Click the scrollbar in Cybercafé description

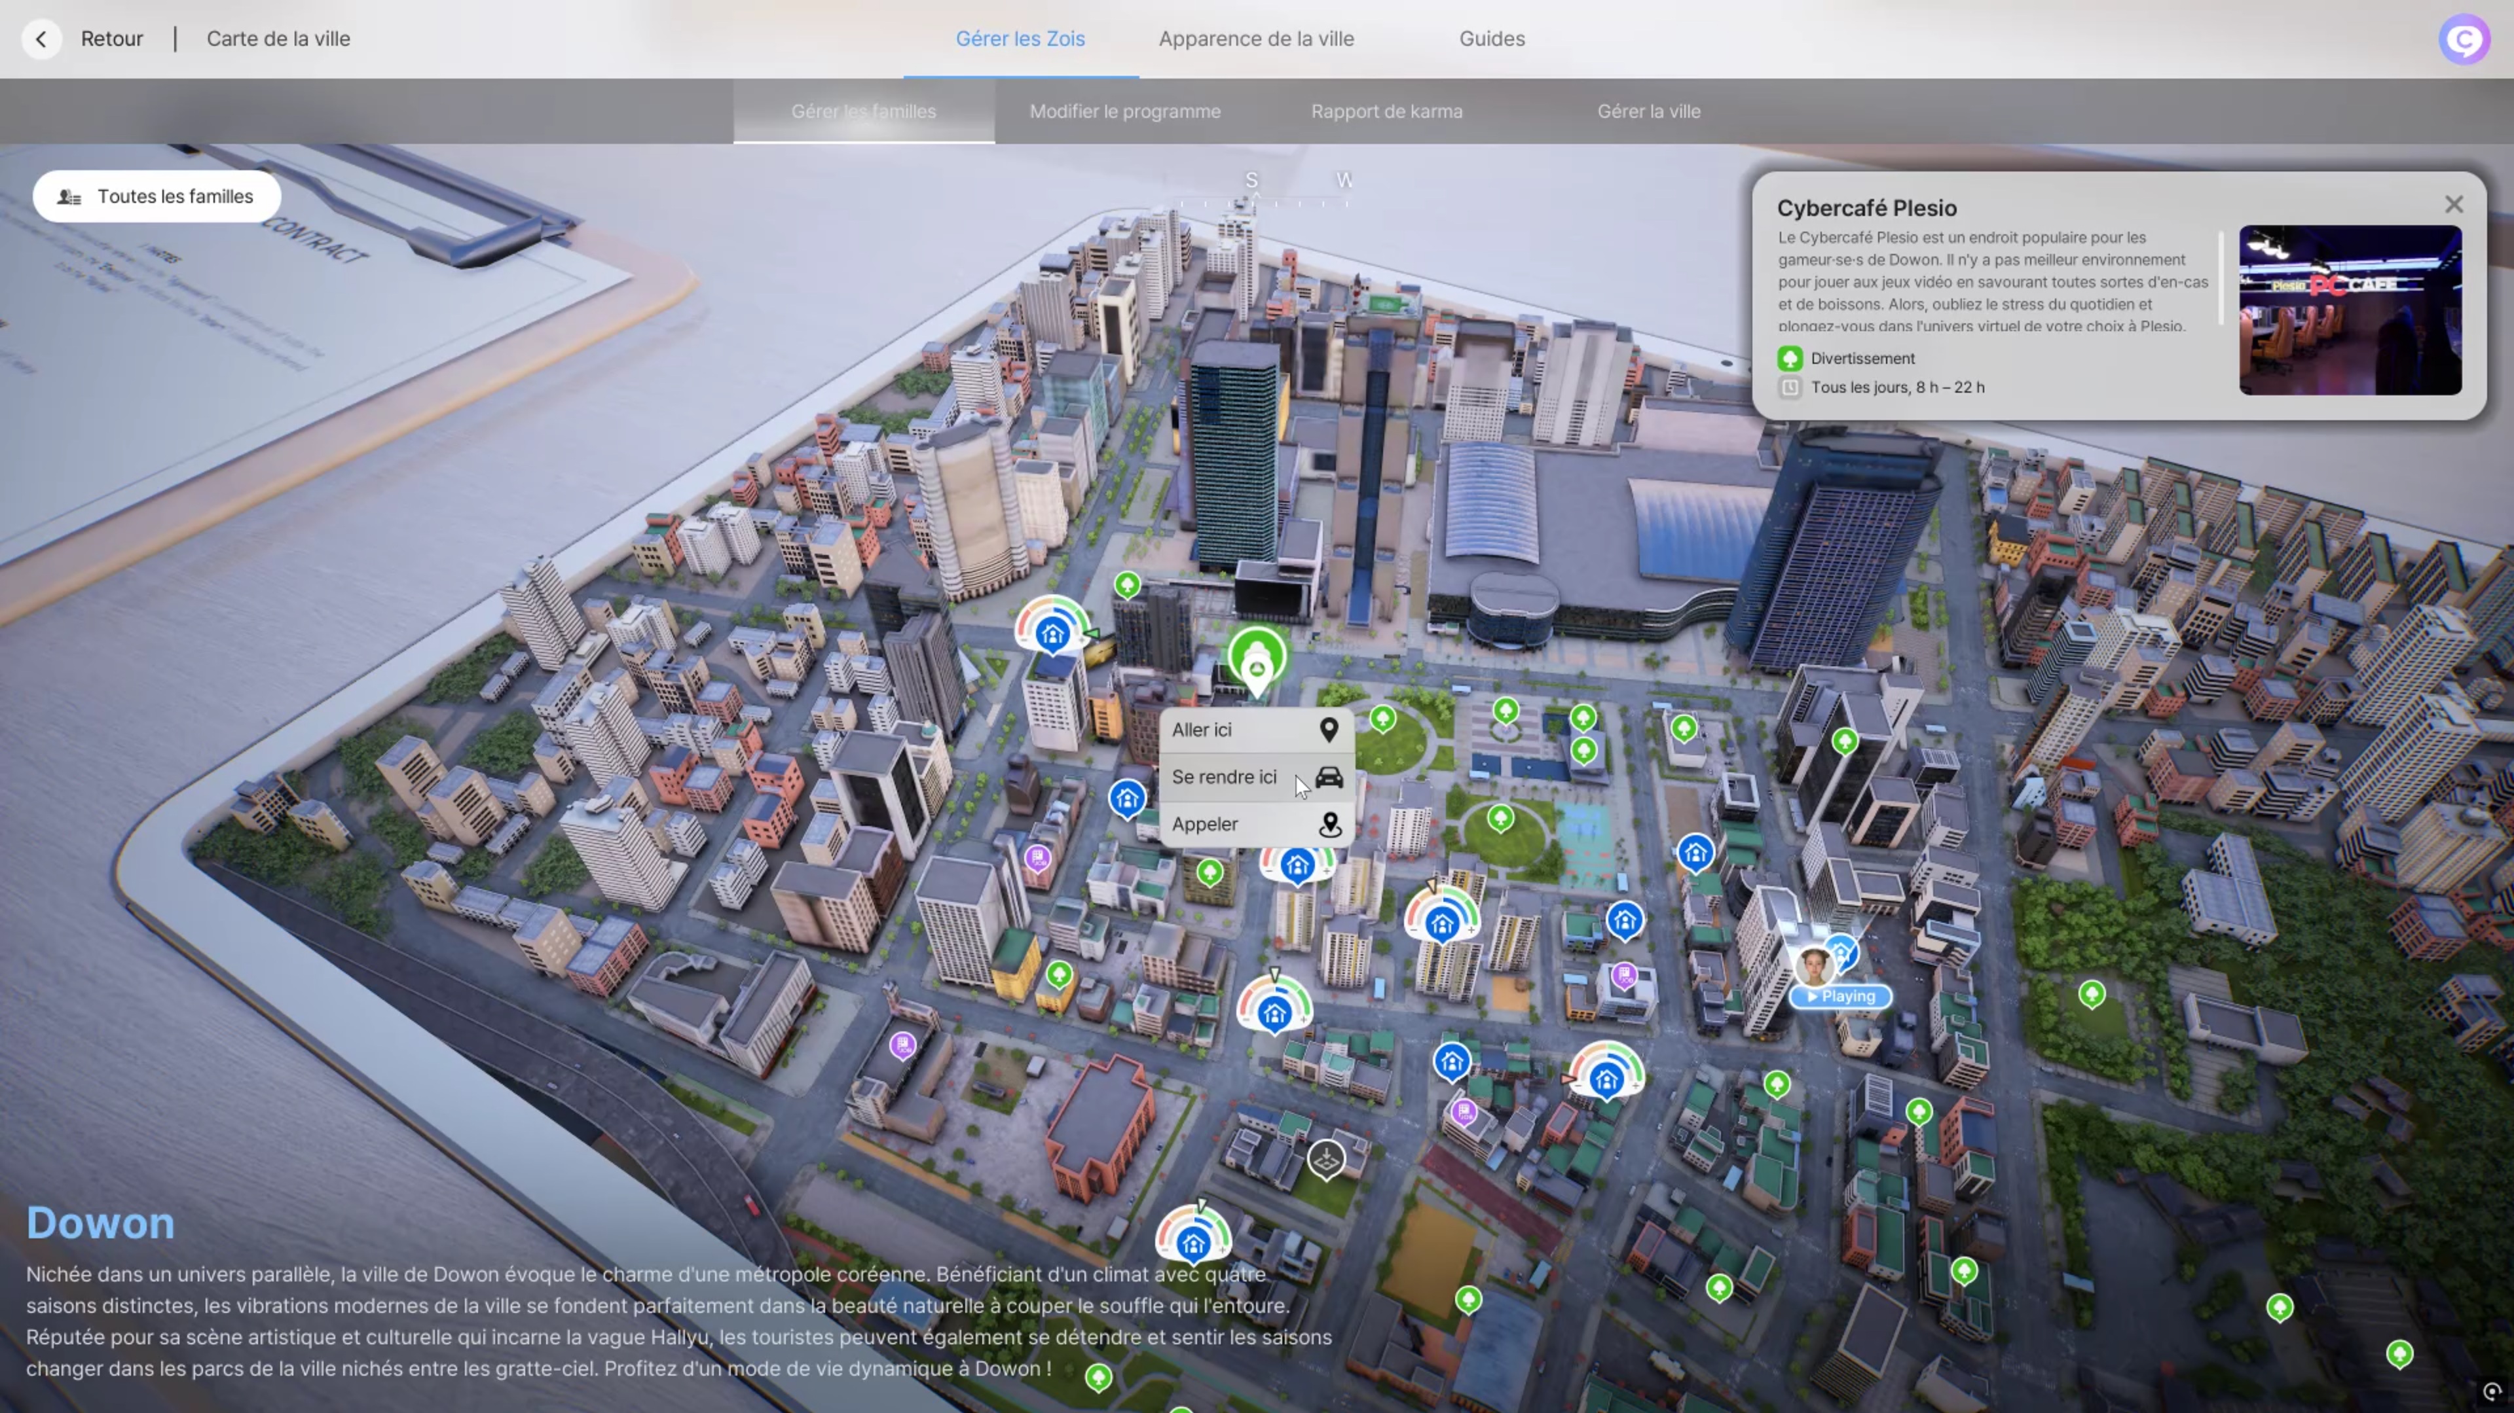click(2220, 278)
